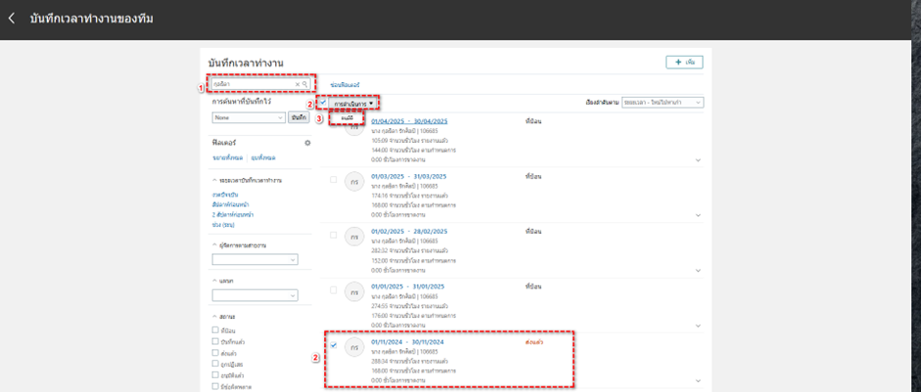Uncheck the 01/11/2024 – 30/11/2024 time card
Screen dimensions: 921x392
[334, 346]
